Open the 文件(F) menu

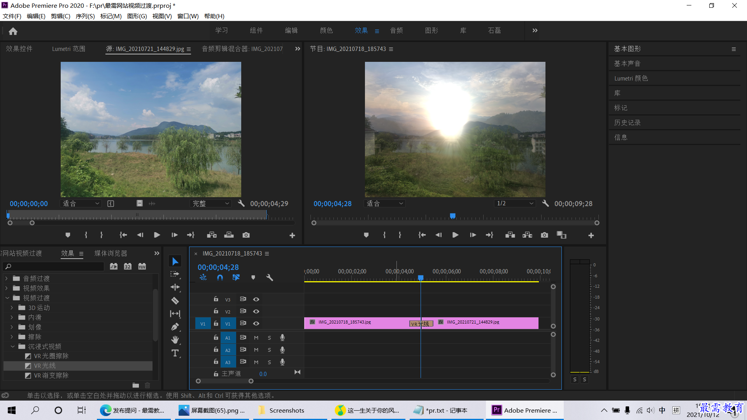12,16
